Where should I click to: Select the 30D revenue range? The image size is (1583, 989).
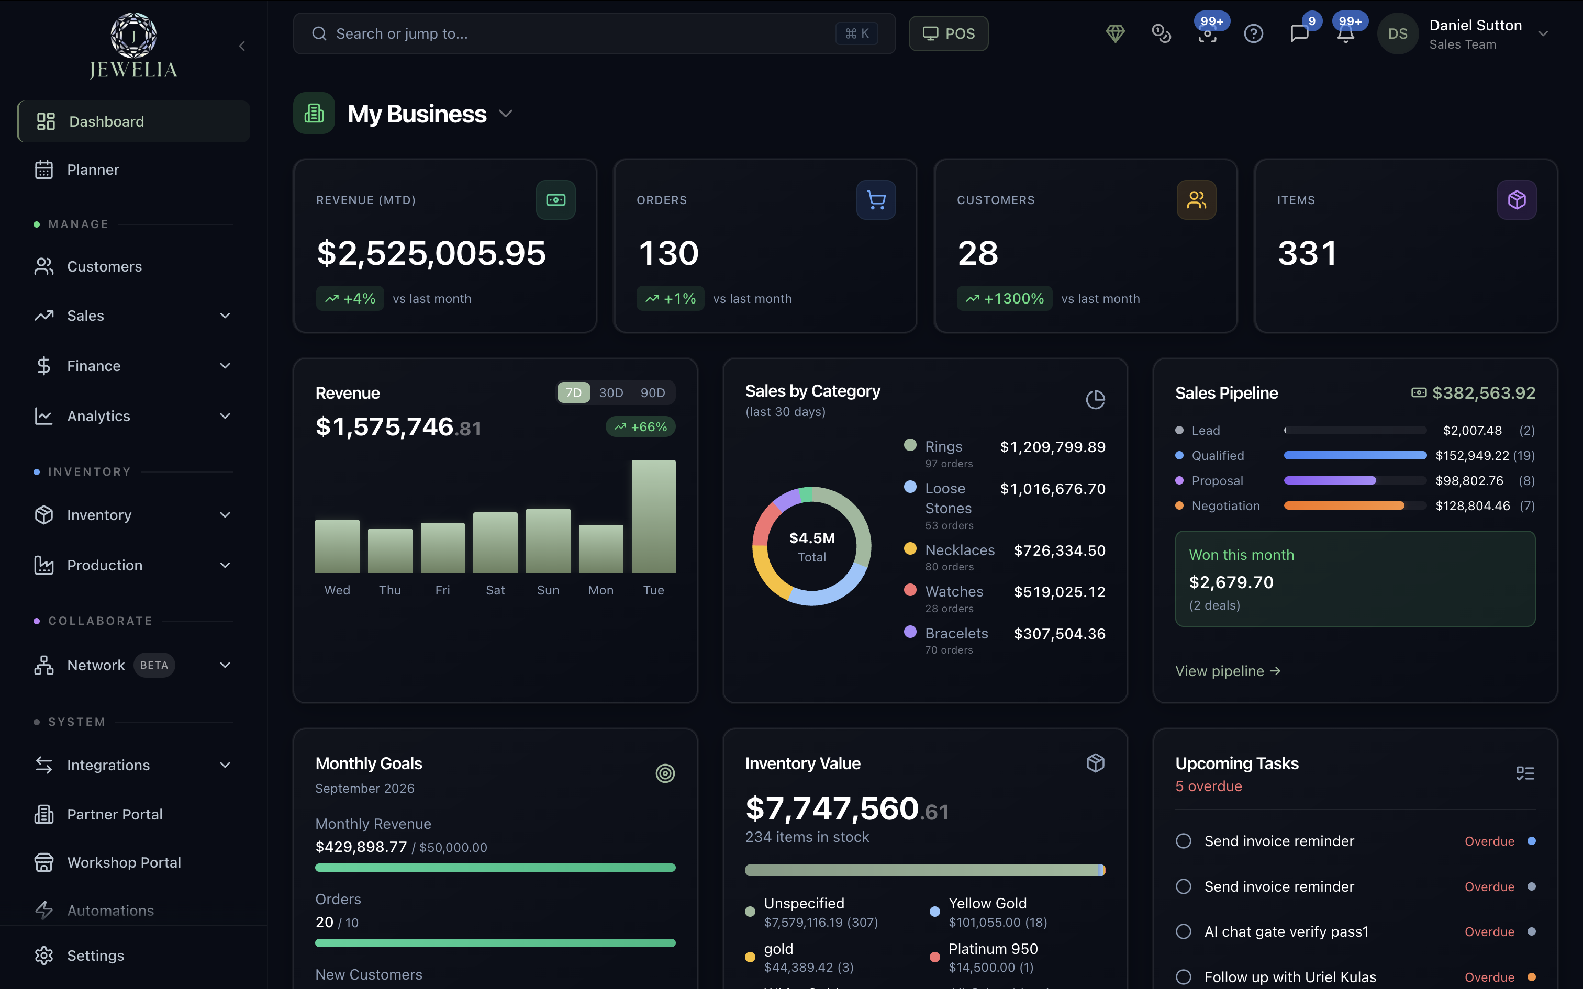(x=611, y=392)
